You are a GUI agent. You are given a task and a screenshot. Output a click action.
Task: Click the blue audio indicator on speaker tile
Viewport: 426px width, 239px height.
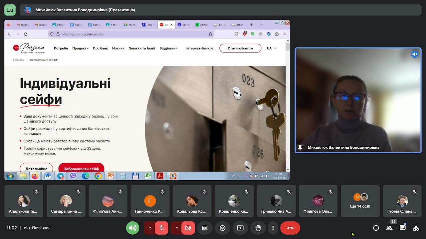(x=415, y=54)
